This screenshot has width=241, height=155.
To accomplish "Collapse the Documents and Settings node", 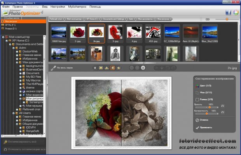I will tap(10, 44).
